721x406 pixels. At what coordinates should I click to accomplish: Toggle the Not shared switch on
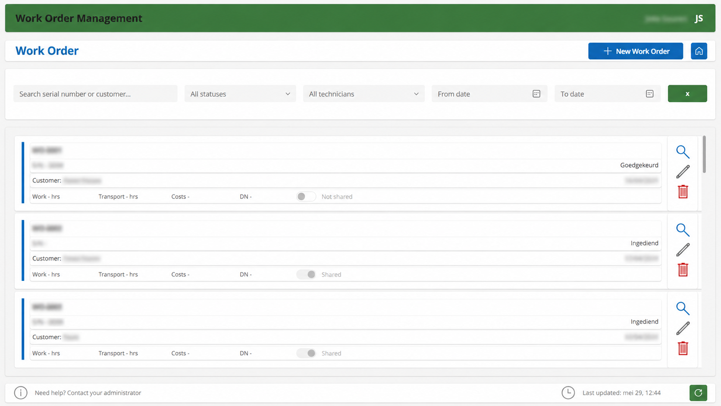pos(306,196)
